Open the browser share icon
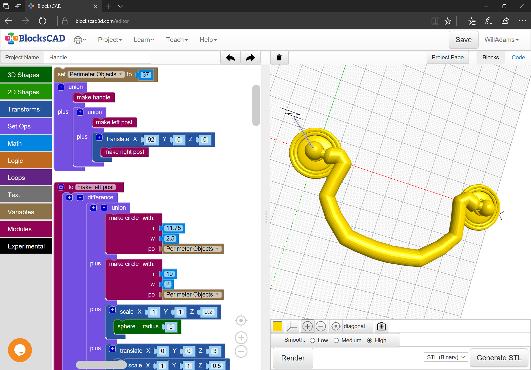 coord(505,21)
